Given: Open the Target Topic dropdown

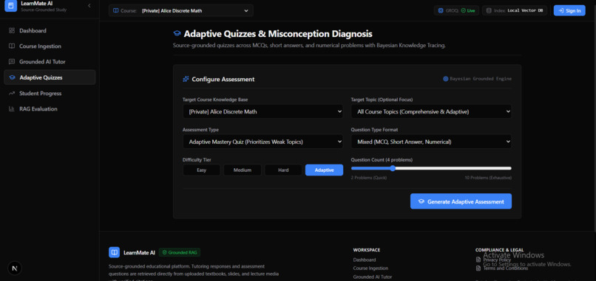Looking at the screenshot, I should point(431,112).
